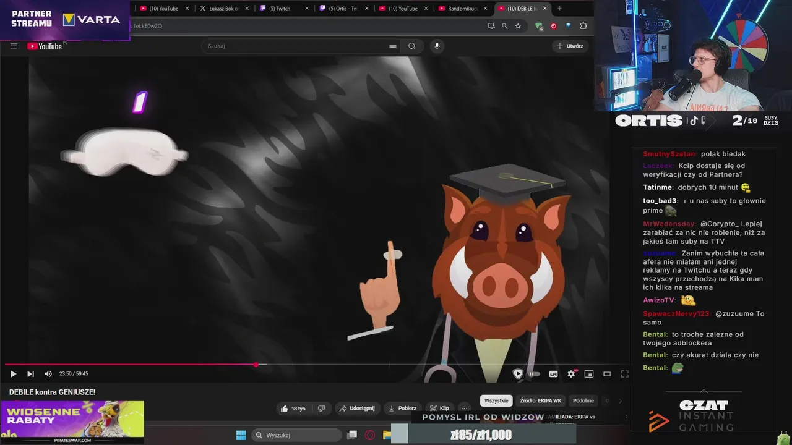Click chat username AwizoTV
This screenshot has height=445, width=792.
coord(659,300)
